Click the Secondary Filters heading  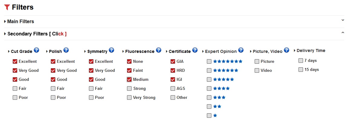tap(27, 34)
